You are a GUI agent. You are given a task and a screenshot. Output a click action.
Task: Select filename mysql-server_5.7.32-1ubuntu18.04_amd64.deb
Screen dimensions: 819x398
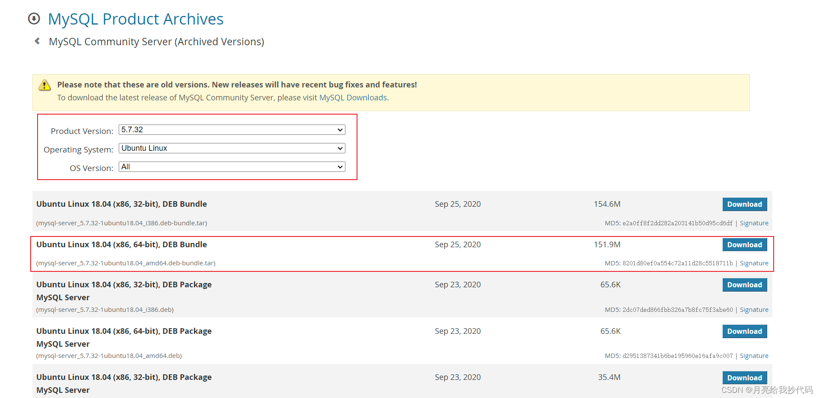pyautogui.click(x=109, y=356)
